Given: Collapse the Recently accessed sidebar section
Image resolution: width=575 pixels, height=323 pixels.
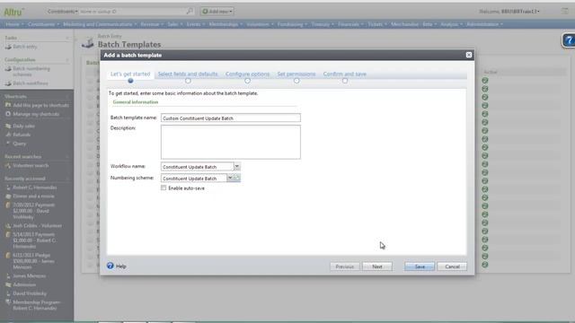Looking at the screenshot, I should click(x=67, y=179).
